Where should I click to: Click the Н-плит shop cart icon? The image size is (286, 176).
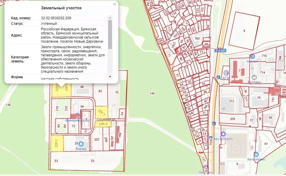point(252,56)
